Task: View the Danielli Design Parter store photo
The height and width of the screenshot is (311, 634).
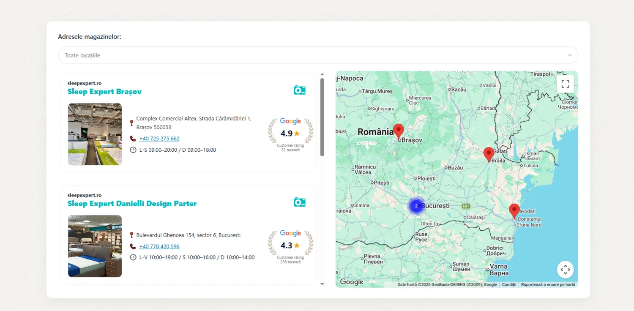Action: pyautogui.click(x=95, y=246)
